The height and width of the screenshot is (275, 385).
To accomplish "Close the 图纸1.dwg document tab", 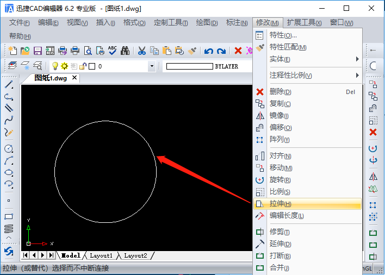I will pyautogui.click(x=74, y=78).
